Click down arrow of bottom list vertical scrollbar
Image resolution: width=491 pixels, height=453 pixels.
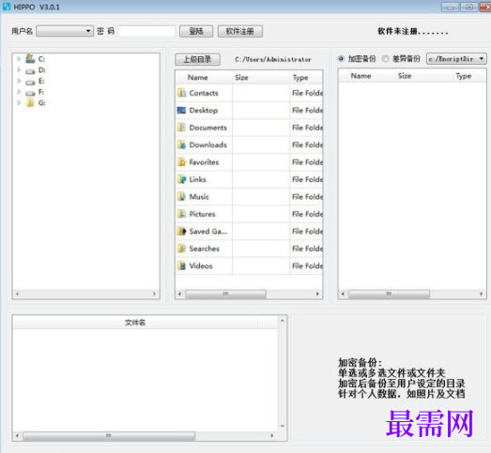click(283, 426)
